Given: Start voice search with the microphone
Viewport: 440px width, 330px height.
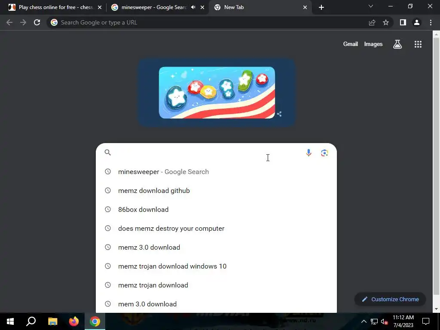Looking at the screenshot, I should pyautogui.click(x=309, y=153).
